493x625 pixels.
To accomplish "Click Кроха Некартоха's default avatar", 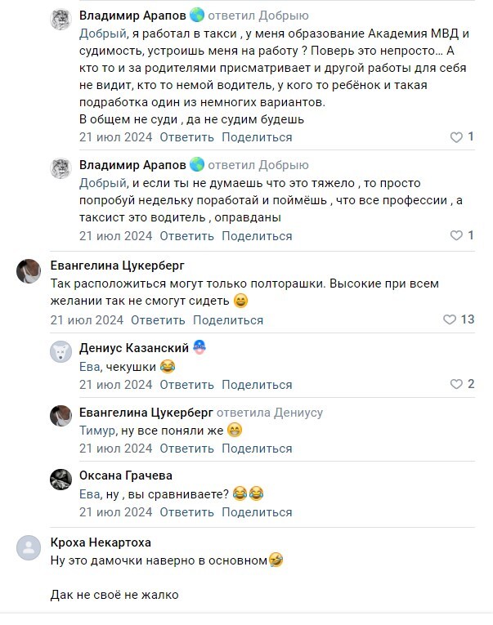I will pos(29,547).
